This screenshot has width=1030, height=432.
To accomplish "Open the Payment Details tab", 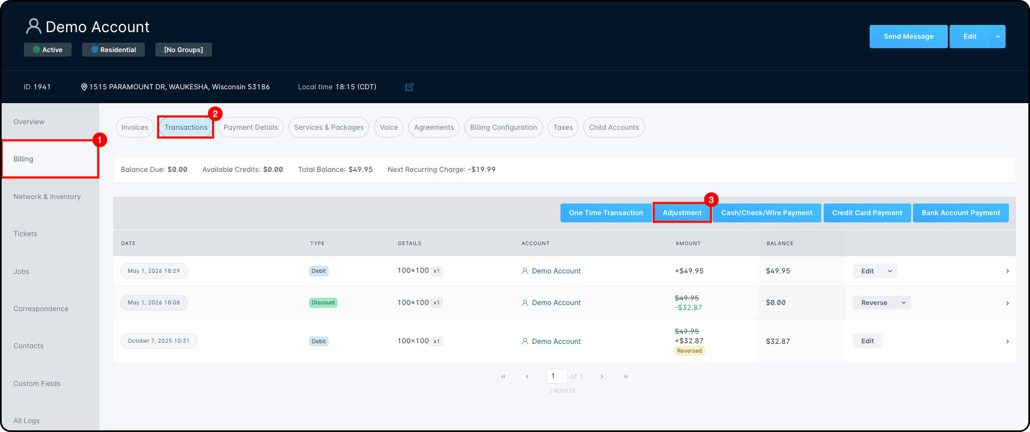I will click(251, 128).
